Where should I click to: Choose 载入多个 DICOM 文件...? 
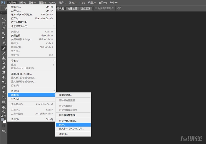coord(73,129)
